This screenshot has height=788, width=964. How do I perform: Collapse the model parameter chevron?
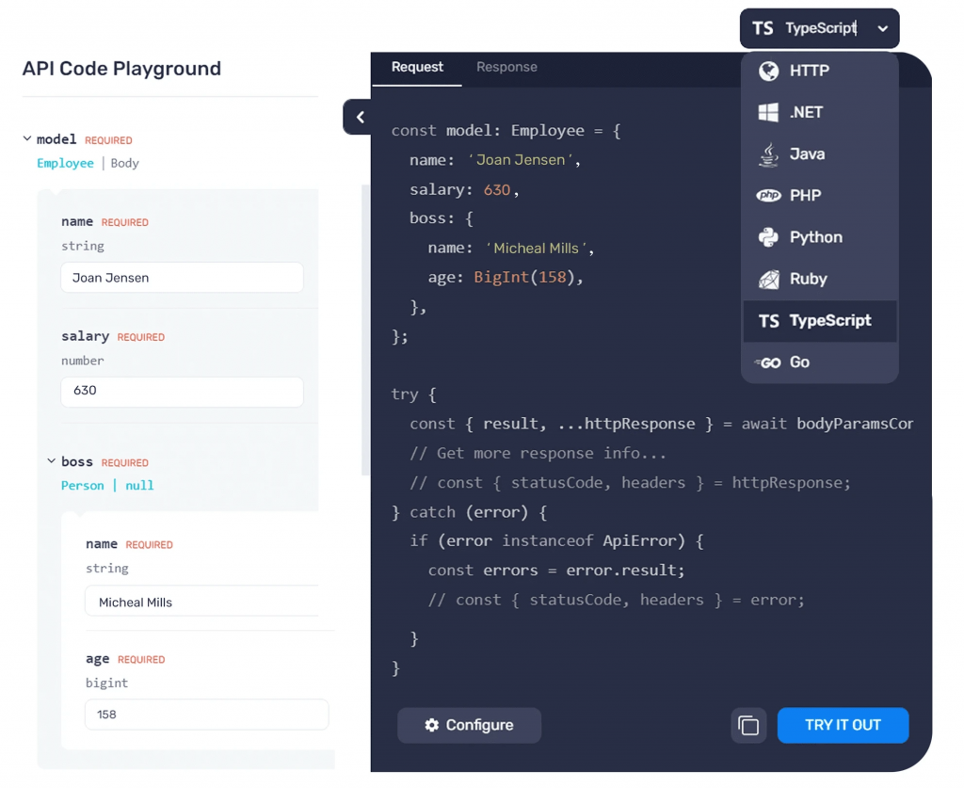27,139
